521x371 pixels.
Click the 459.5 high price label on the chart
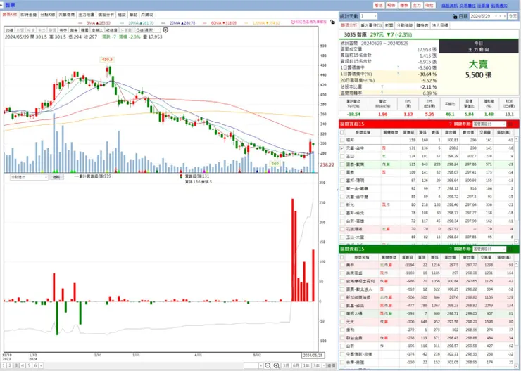tap(107, 60)
